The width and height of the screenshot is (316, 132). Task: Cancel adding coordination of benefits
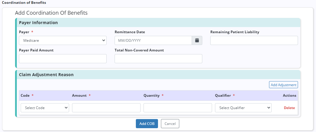[x=170, y=124]
